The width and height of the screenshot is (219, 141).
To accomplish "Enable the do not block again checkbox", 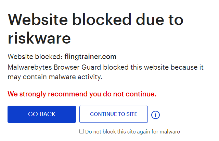I will tap(81, 131).
